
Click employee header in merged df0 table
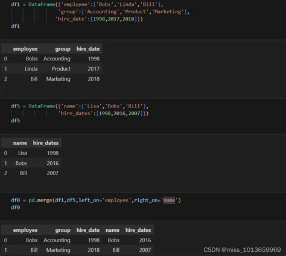(x=25, y=230)
